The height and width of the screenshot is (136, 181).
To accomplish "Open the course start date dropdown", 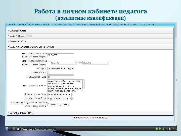I will tap(76, 63).
